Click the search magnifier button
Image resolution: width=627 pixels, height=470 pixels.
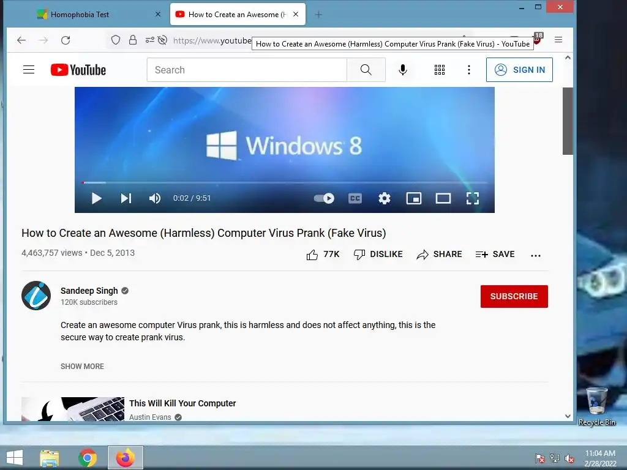366,70
